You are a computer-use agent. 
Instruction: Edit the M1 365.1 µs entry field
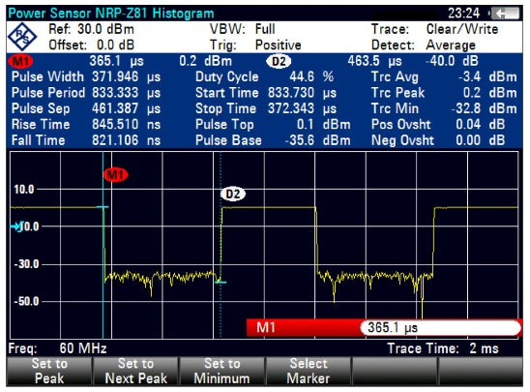(x=441, y=328)
